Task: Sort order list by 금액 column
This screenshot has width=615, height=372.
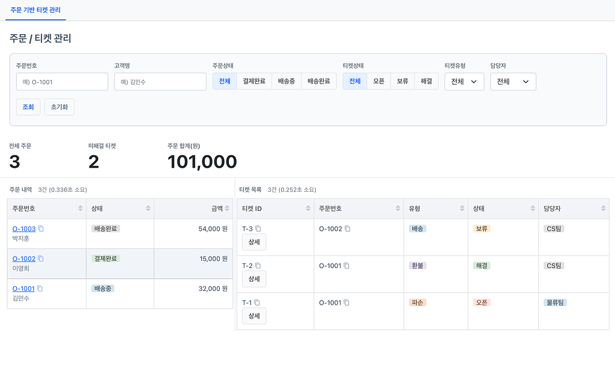Action: pyautogui.click(x=228, y=209)
